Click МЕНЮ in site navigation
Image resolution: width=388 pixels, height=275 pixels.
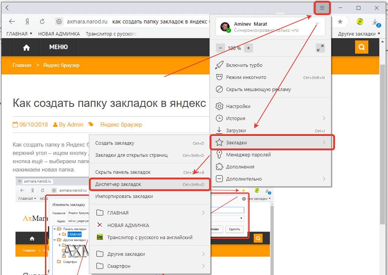point(58,47)
